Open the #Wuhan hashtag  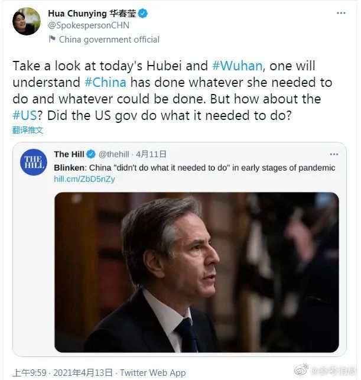237,66
